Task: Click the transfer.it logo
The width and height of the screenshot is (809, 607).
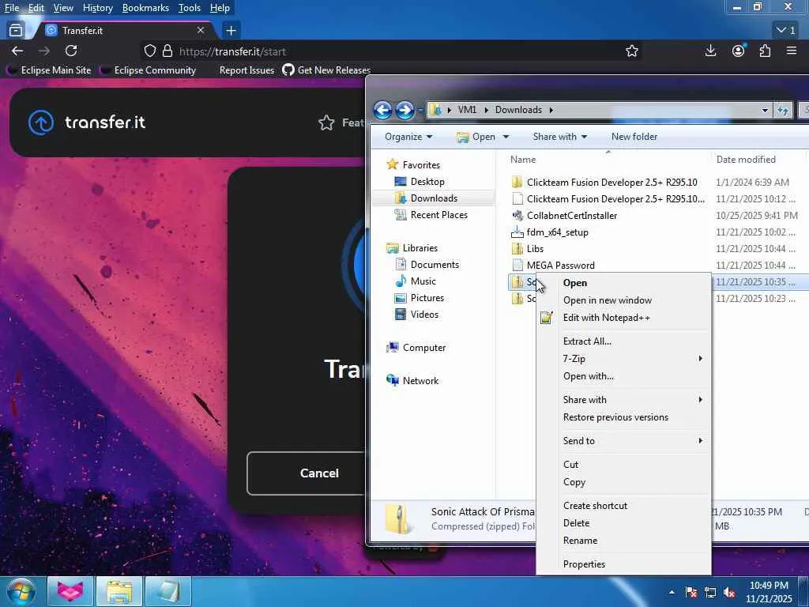Action: (x=87, y=123)
